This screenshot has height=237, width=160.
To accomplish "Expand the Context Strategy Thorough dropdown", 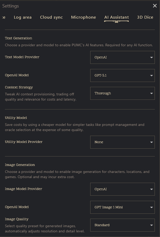I will [x=122, y=93].
